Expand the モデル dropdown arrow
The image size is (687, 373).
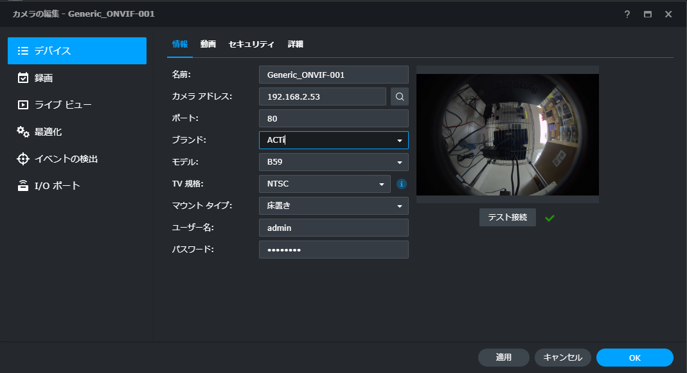coord(400,162)
